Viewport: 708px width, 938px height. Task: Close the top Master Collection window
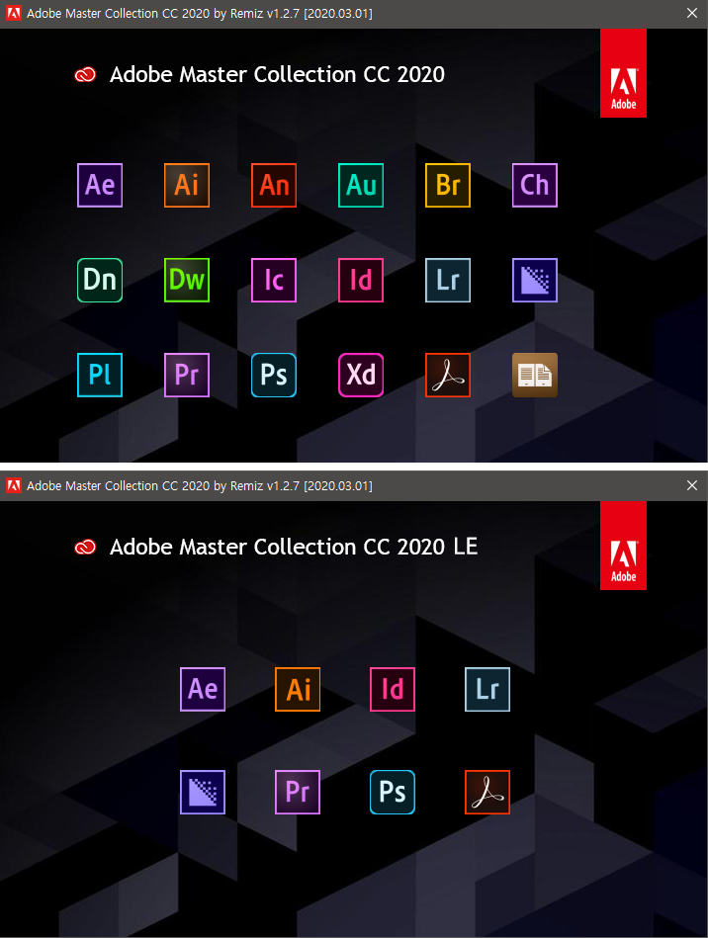point(692,13)
